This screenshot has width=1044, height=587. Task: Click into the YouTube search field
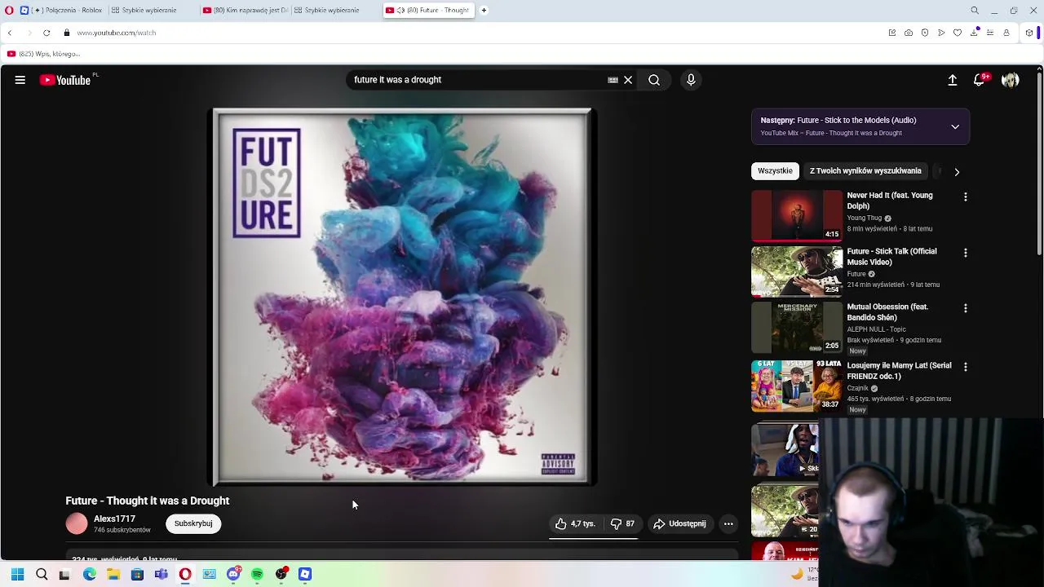click(x=477, y=80)
